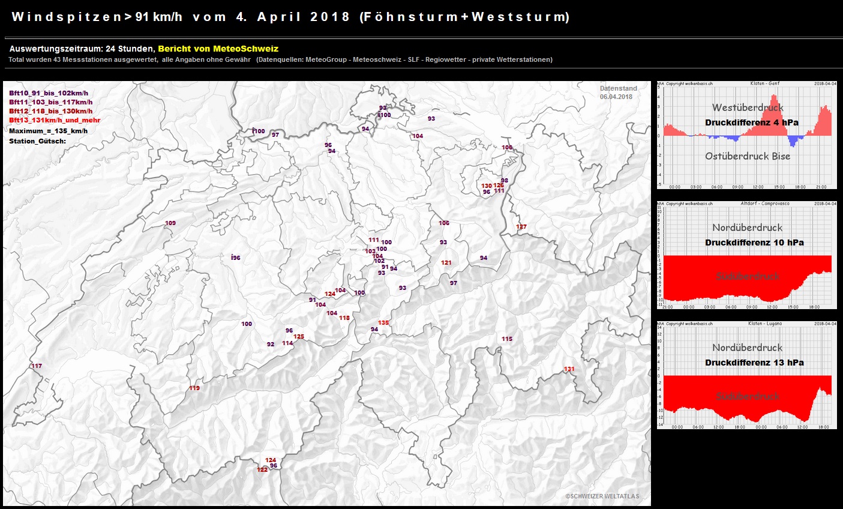
Task: Select the 119 red wind value
Action: (194, 388)
